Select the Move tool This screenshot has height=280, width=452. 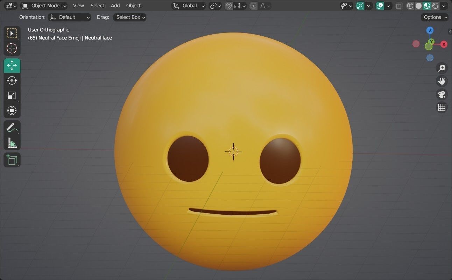tap(12, 65)
